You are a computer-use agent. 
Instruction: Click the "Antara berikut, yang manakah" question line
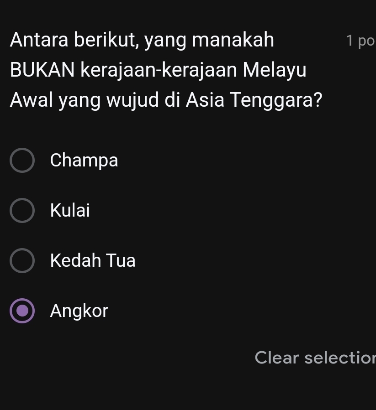click(142, 40)
